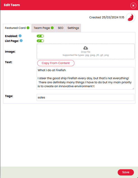Screen dimensions: 138x178
Task: Click the green status dot on Featured Card
Action: pos(28,28)
